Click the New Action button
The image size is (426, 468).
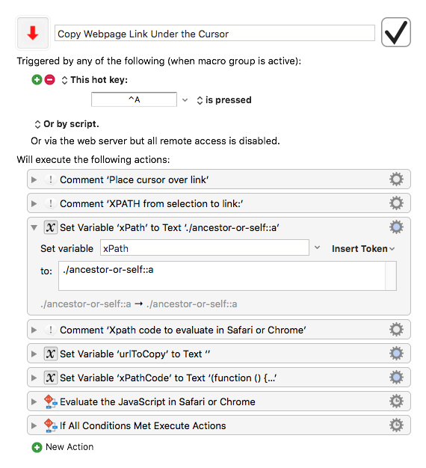63,447
